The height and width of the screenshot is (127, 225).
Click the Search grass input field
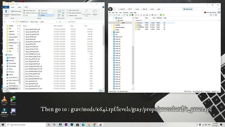pos(83,22)
